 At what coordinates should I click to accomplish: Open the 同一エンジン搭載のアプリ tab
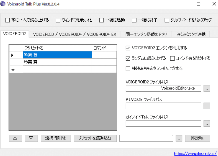pos(146,34)
